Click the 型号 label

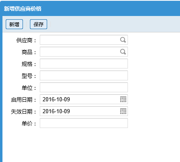(x=29, y=76)
